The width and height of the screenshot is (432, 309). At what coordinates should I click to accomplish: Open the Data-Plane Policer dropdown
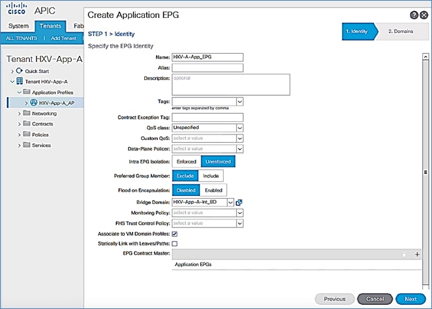click(x=239, y=149)
